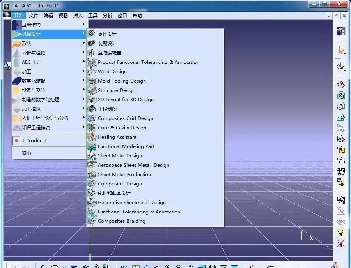Click the 2D Layout for 3D Design icon
351x268 pixels.
pyautogui.click(x=92, y=100)
